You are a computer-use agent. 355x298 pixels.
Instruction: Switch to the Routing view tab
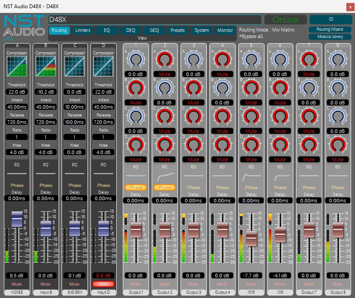tap(59, 30)
